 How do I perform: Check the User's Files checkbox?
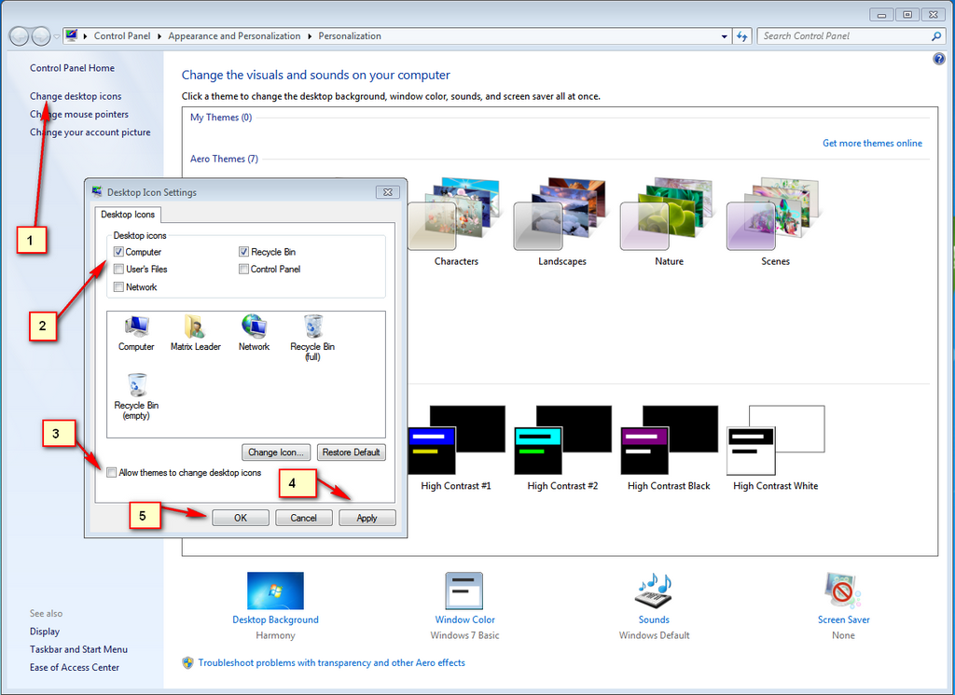pos(118,269)
